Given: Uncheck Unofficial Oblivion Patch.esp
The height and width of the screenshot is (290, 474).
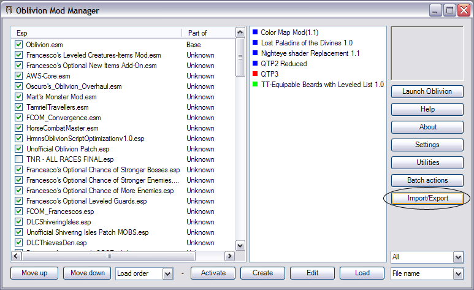Looking at the screenshot, I should point(19,149).
